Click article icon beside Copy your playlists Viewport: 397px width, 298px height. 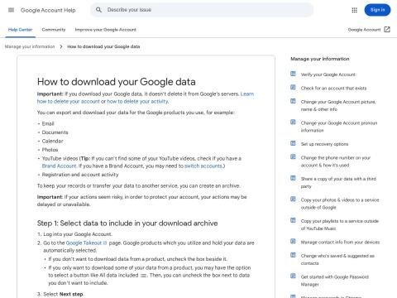coord(293,220)
